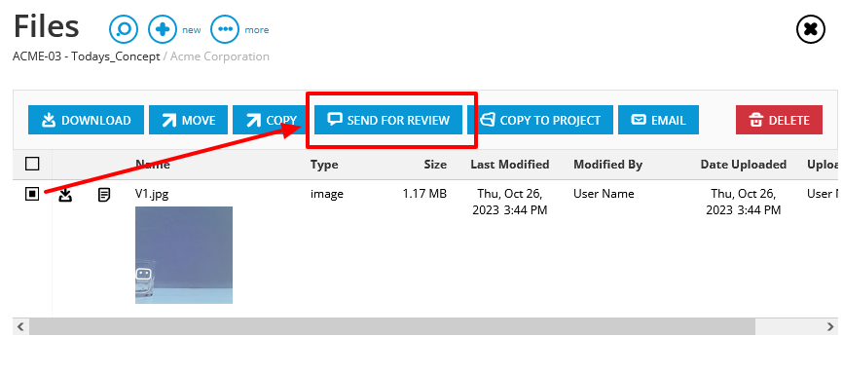
Task: Sort by Last Modified column header
Action: tap(510, 165)
